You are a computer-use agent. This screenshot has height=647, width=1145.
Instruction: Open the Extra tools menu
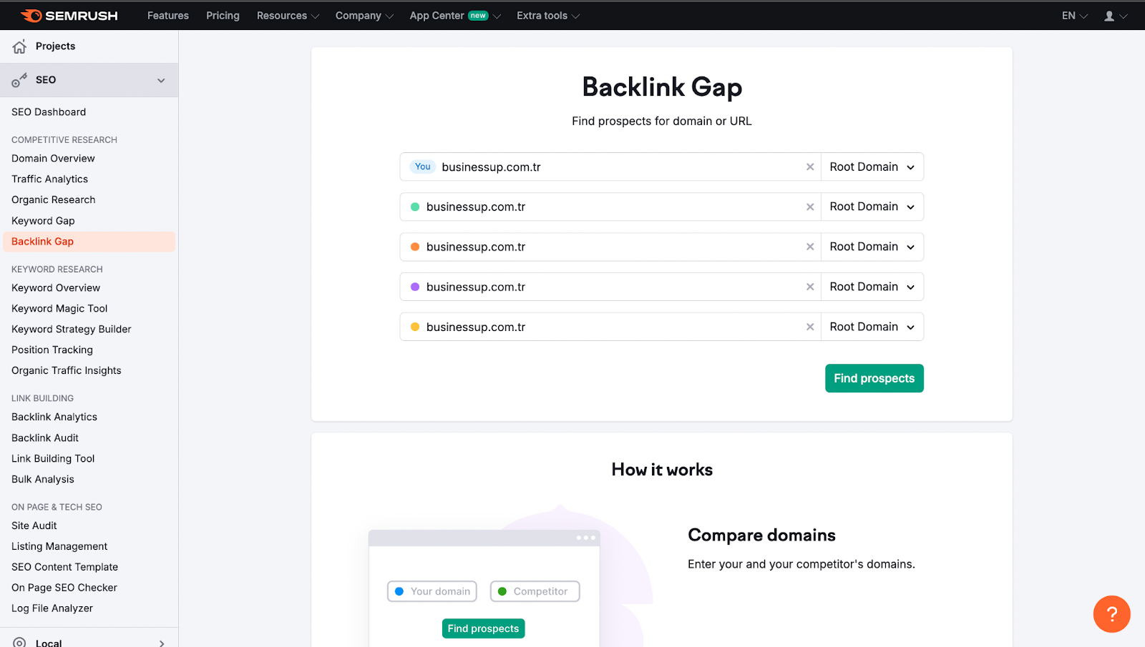[x=548, y=16]
